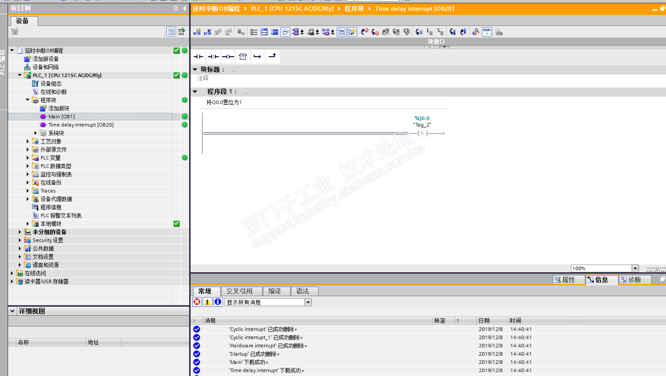Viewport: 666px width, 376px height.
Task: Switch to the 常规 general tab
Action: (x=205, y=291)
